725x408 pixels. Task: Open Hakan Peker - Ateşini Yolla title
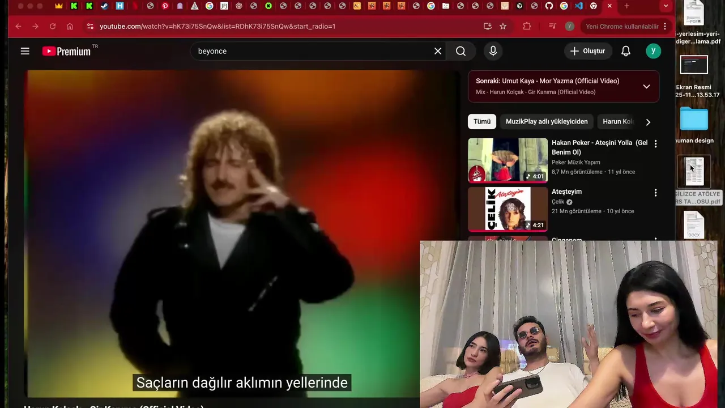point(599,147)
